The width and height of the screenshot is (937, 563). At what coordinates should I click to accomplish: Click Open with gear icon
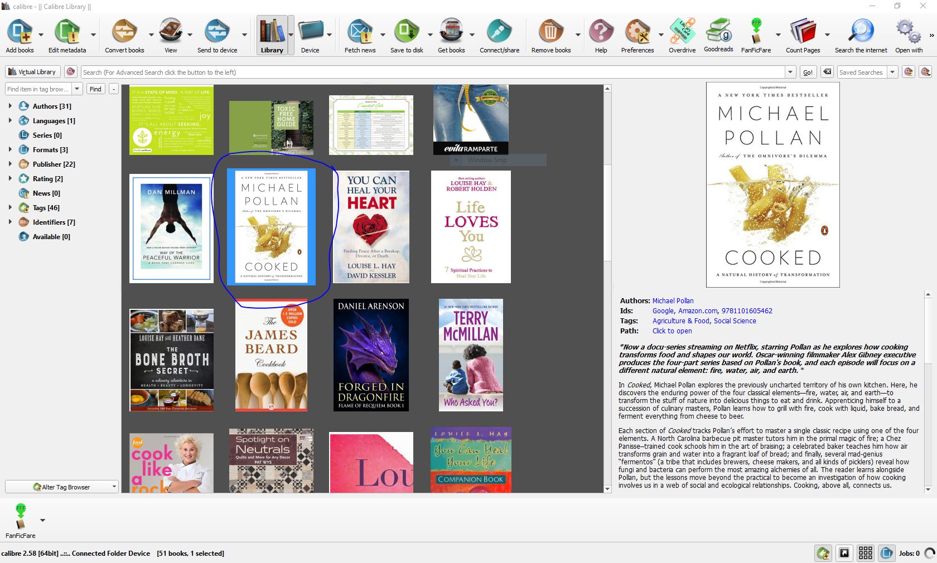click(x=909, y=31)
